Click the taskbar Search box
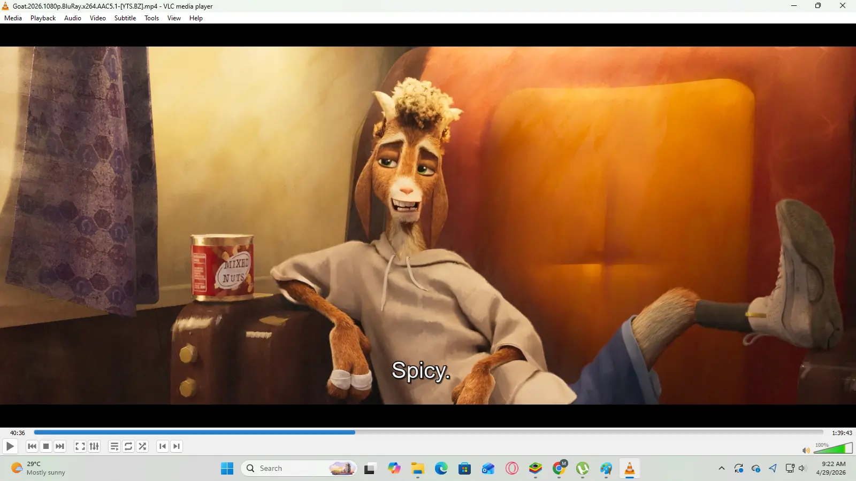 pyautogui.click(x=300, y=469)
